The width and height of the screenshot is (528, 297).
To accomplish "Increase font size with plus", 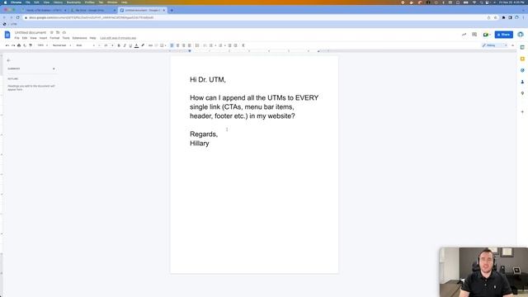I will (x=112, y=45).
